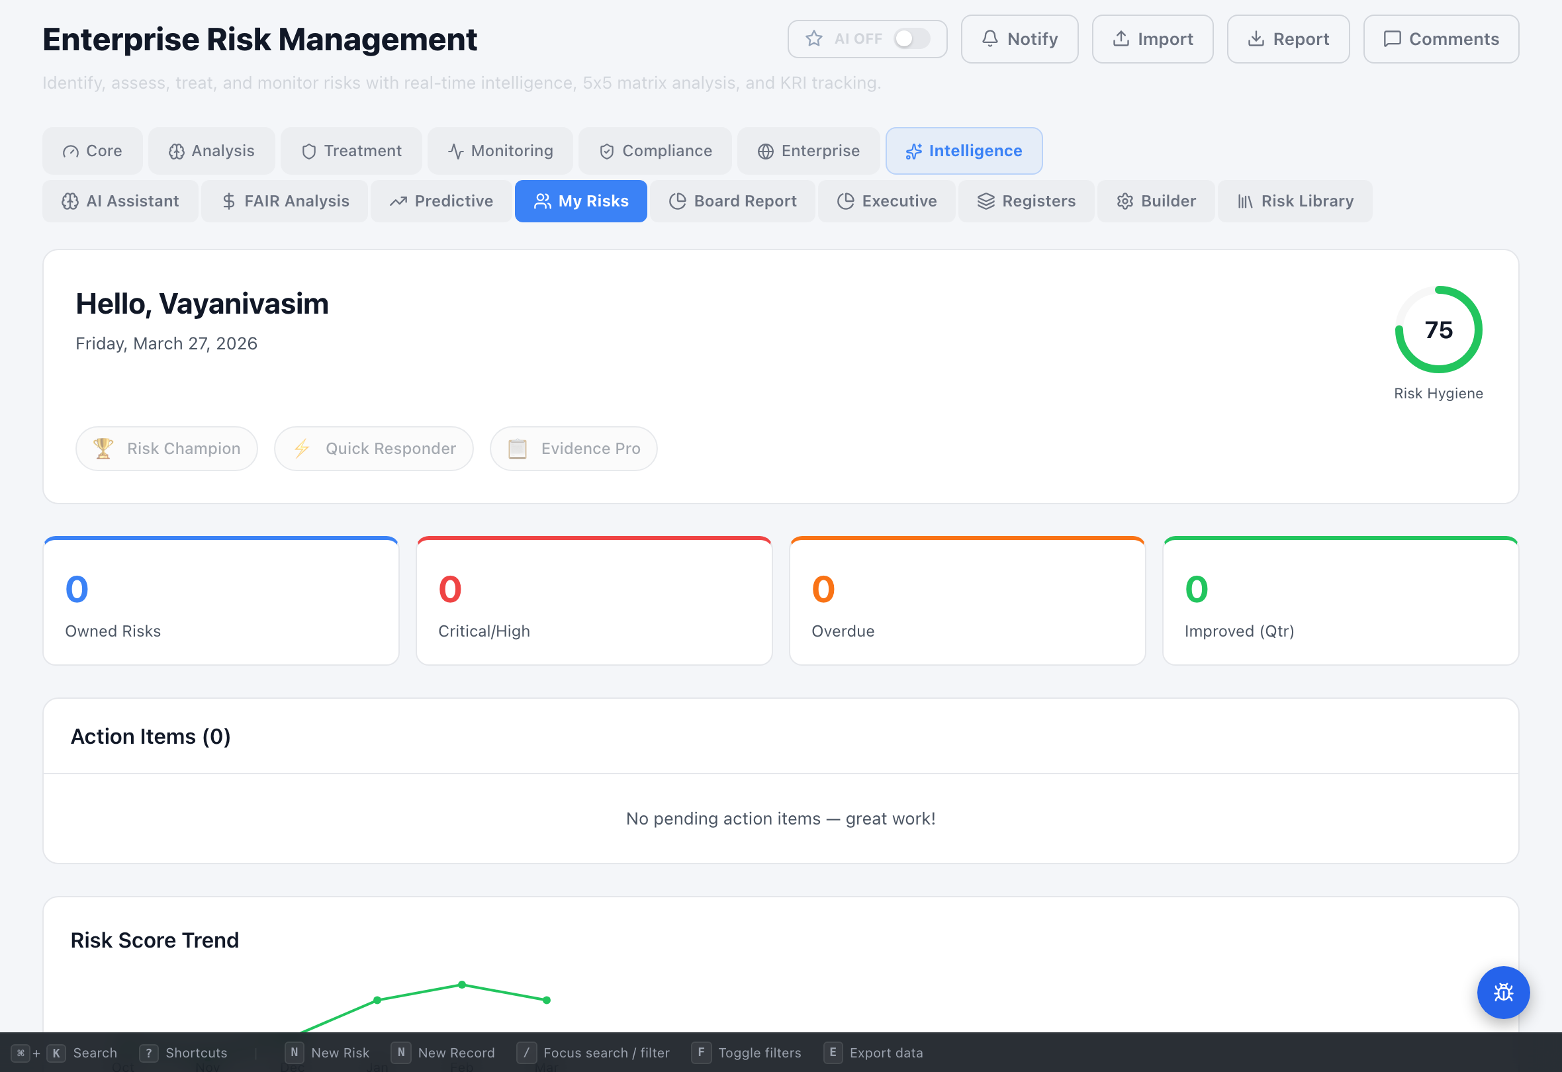Switch to the Compliance tab

(x=655, y=151)
